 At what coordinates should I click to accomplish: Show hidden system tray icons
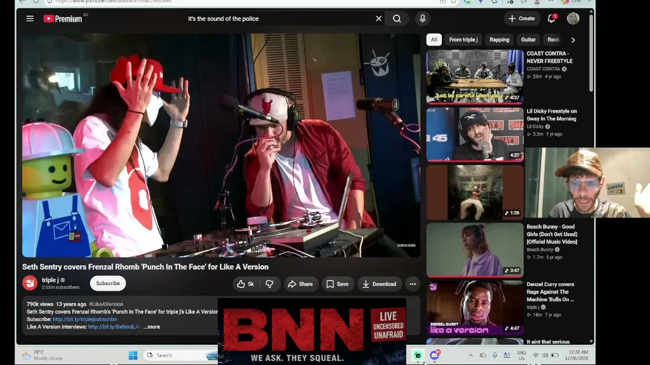pyautogui.click(x=470, y=355)
